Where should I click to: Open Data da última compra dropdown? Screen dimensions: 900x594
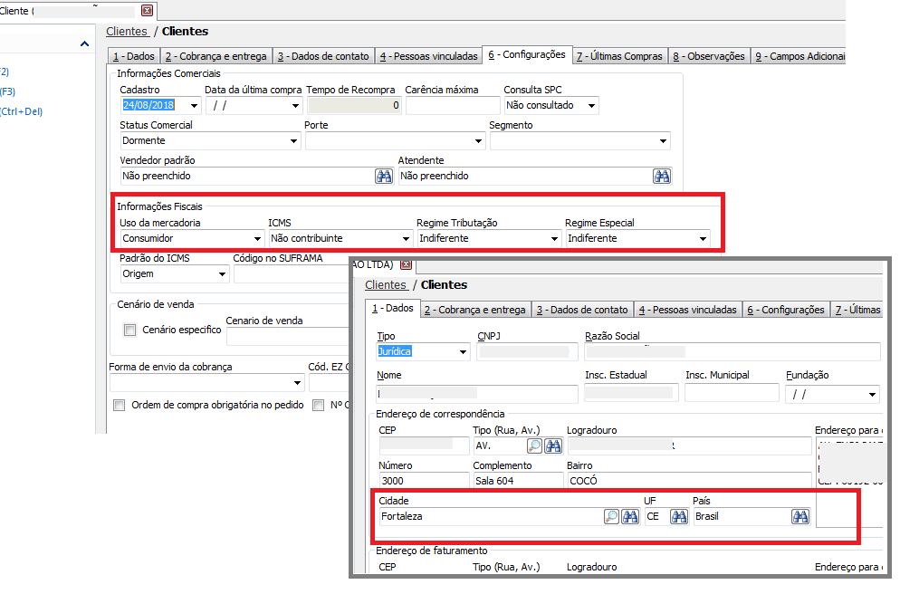[x=295, y=106]
